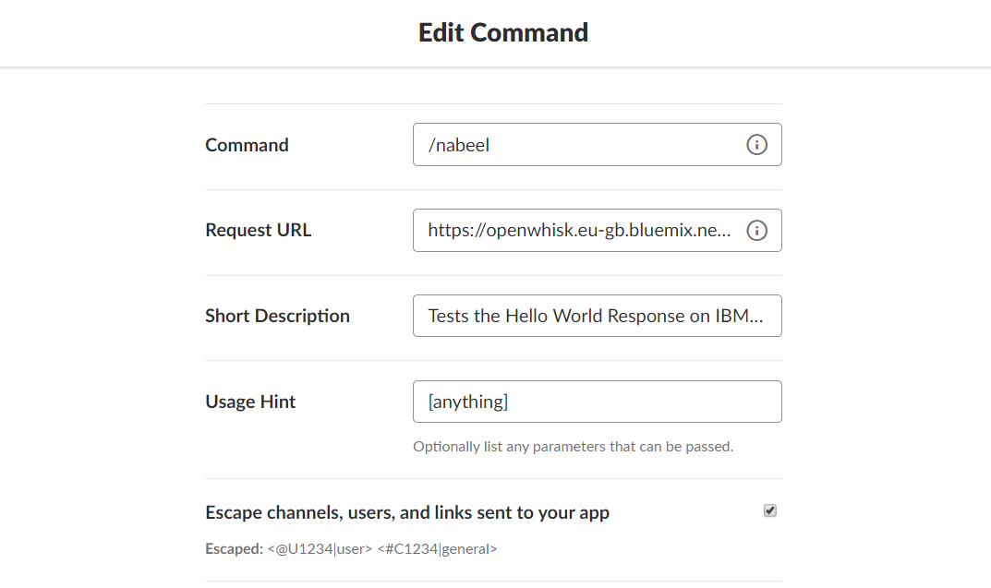Edit the Short Description text box
The height and width of the screenshot is (588, 991).
tap(598, 316)
